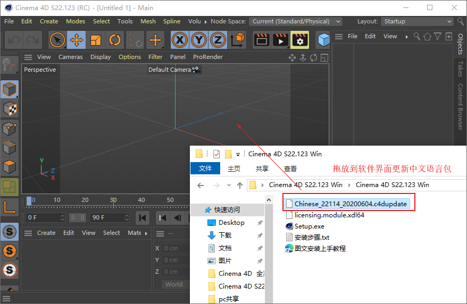
Task: Activate the Move tool in toolbar
Action: (x=77, y=40)
